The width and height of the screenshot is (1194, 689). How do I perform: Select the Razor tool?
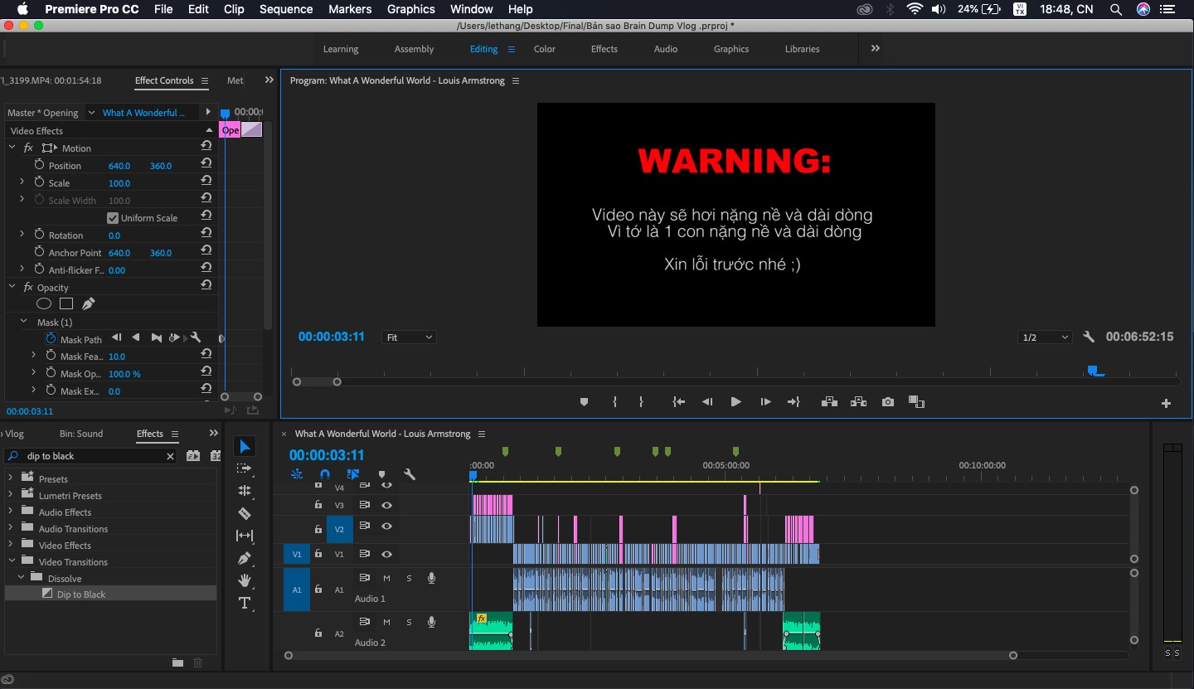245,513
